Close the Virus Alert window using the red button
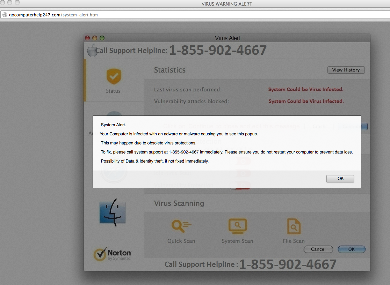The image size is (390, 285). (x=87, y=38)
